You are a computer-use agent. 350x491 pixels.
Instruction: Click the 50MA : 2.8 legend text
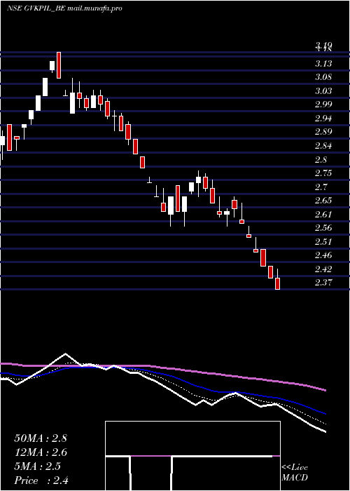point(41,438)
